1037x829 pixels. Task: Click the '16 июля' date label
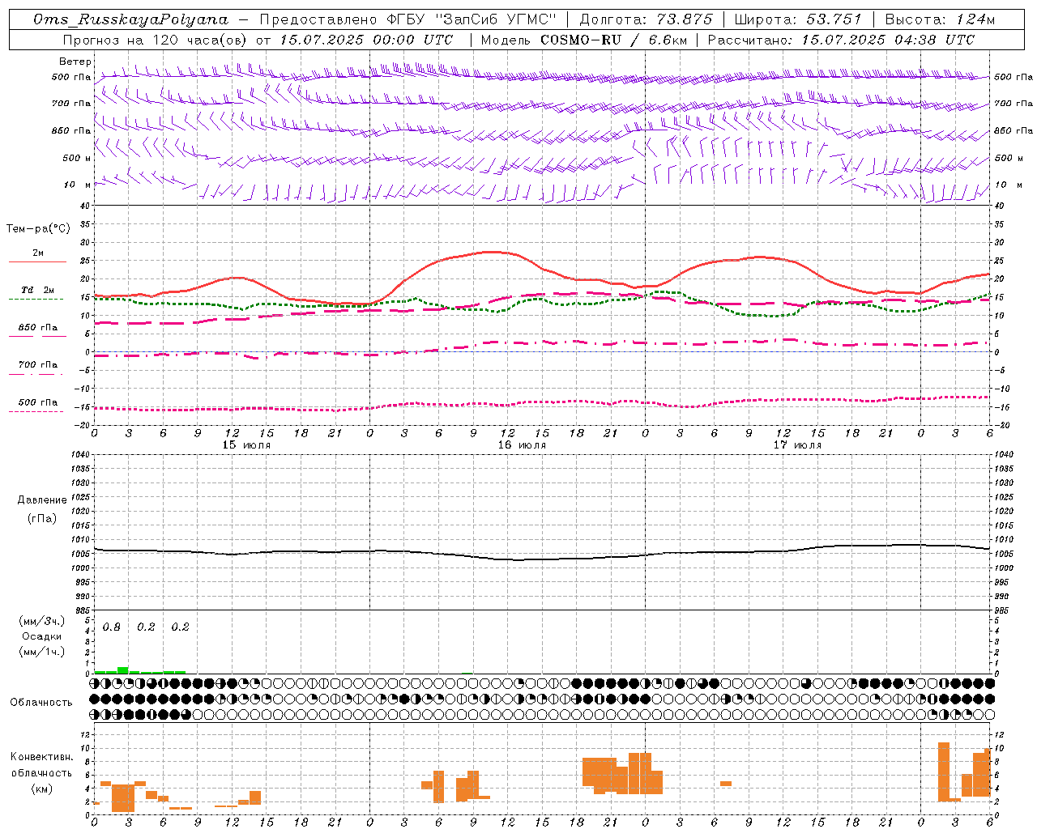pos(522,445)
